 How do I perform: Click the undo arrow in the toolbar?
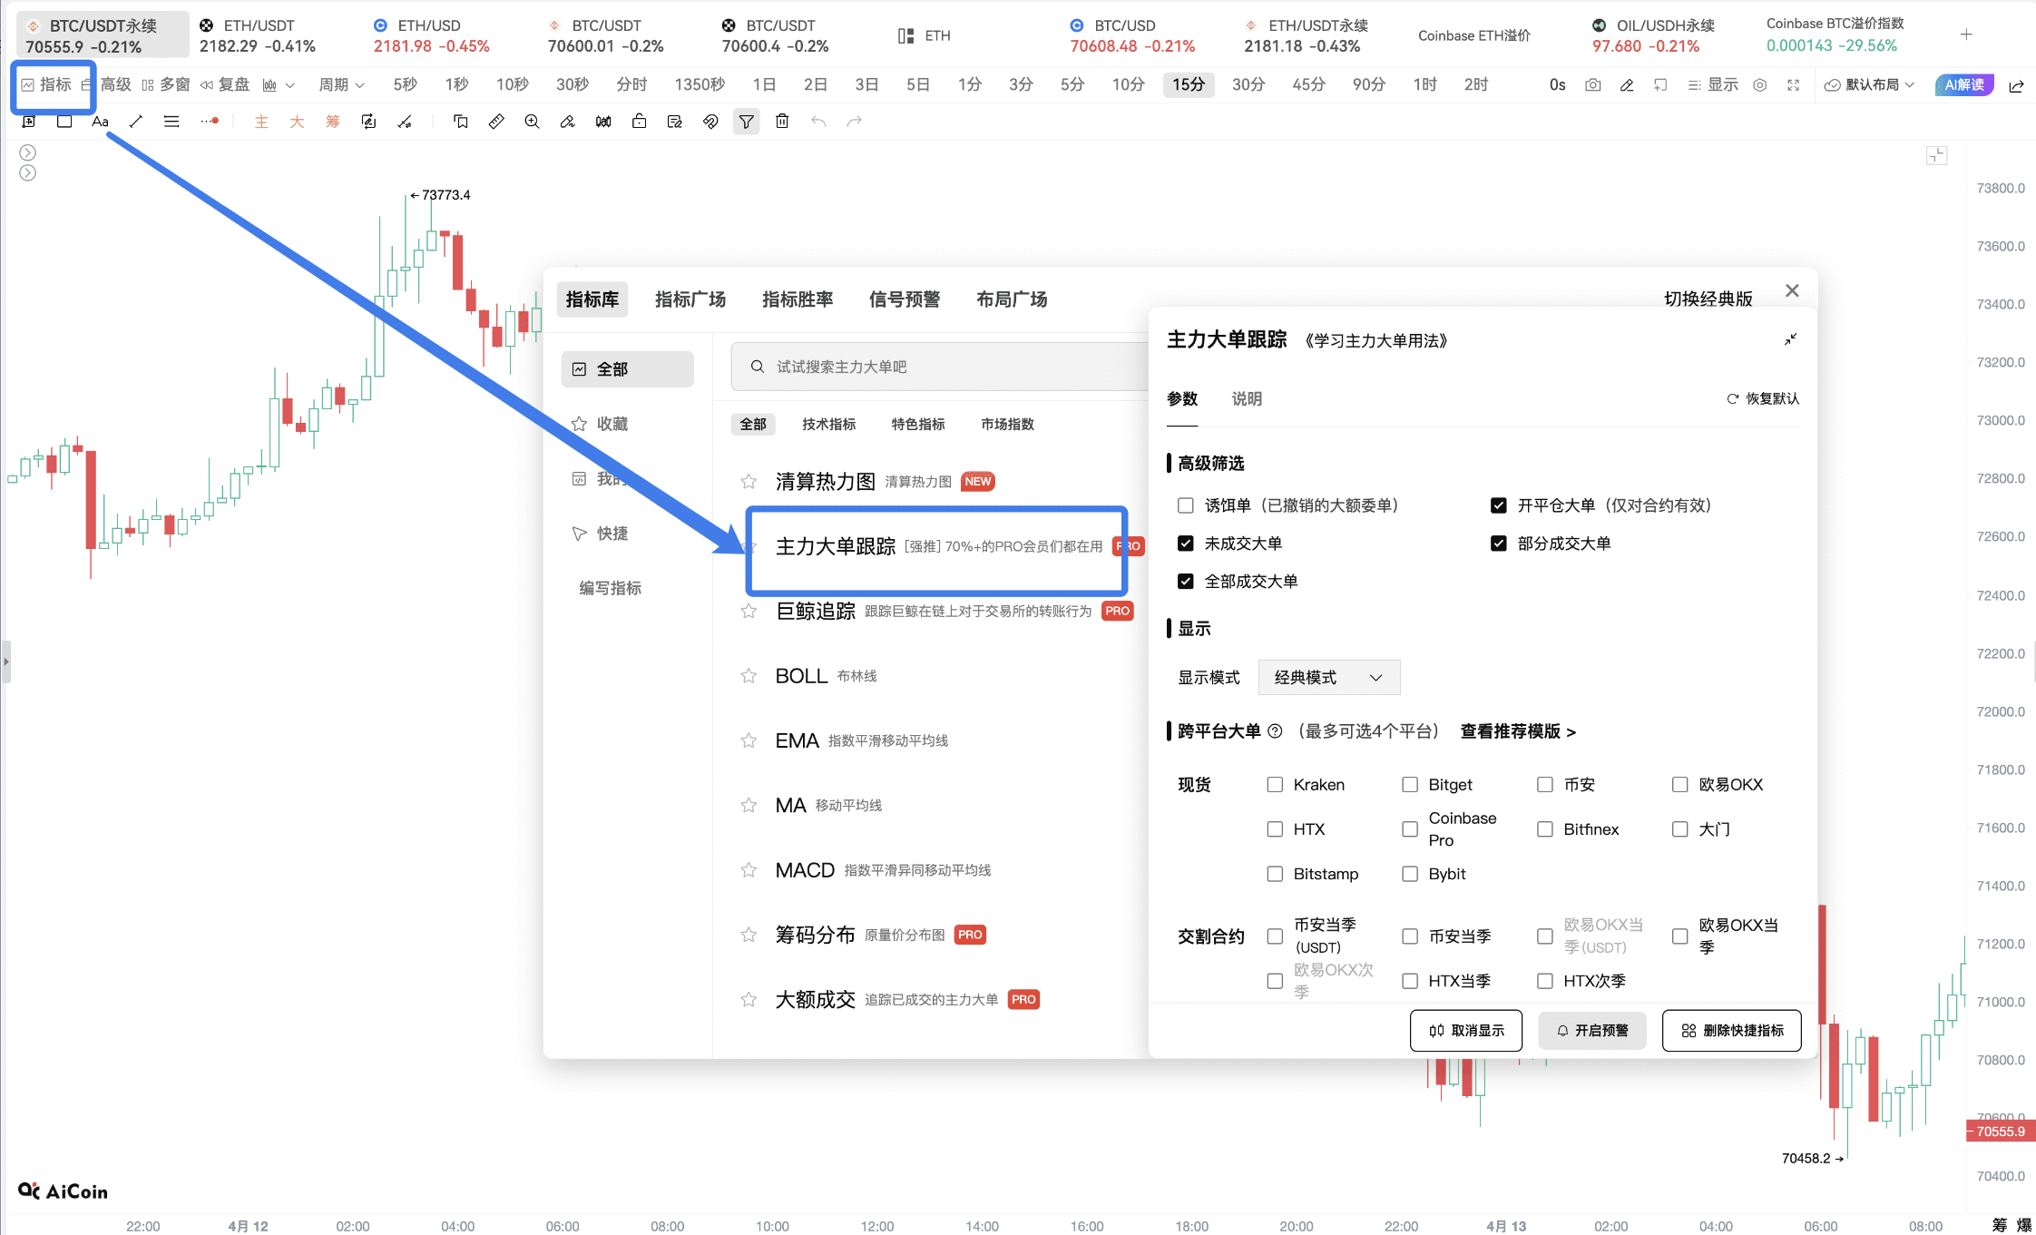[x=817, y=121]
